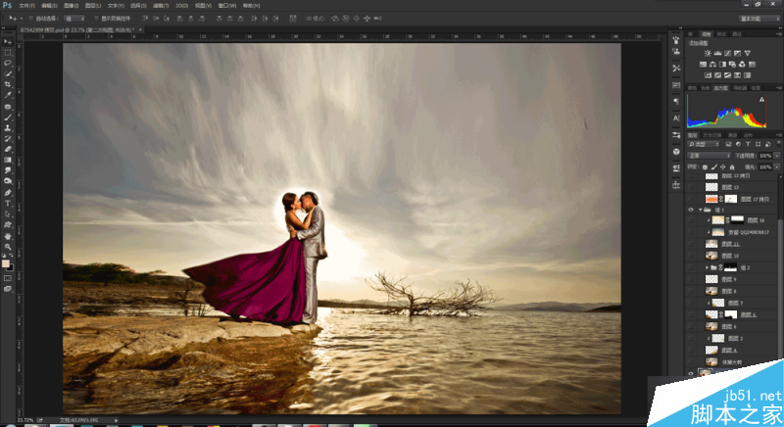Image resolution: width=784 pixels, height=427 pixels.
Task: Click the foreground color swatch
Action: click(x=6, y=263)
